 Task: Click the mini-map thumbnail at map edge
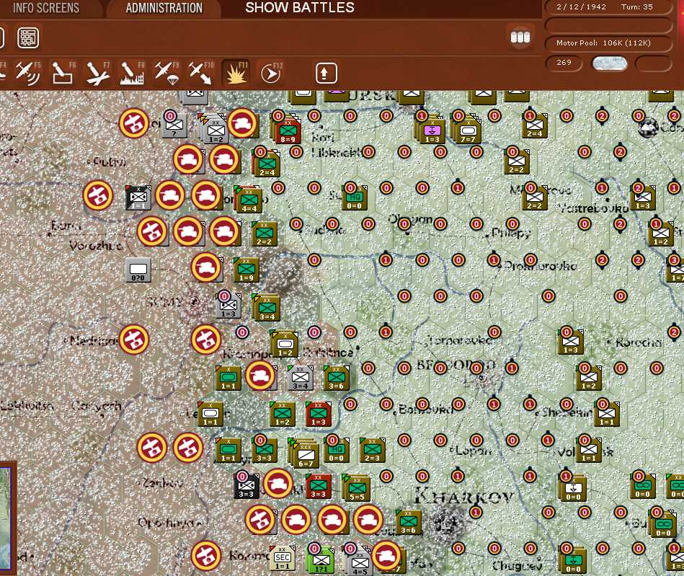pos(5,517)
